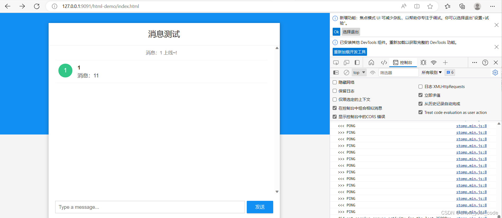The image size is (502, 218).
Task: Open the browser settings and more menu
Action: pyautogui.click(x=492, y=6)
